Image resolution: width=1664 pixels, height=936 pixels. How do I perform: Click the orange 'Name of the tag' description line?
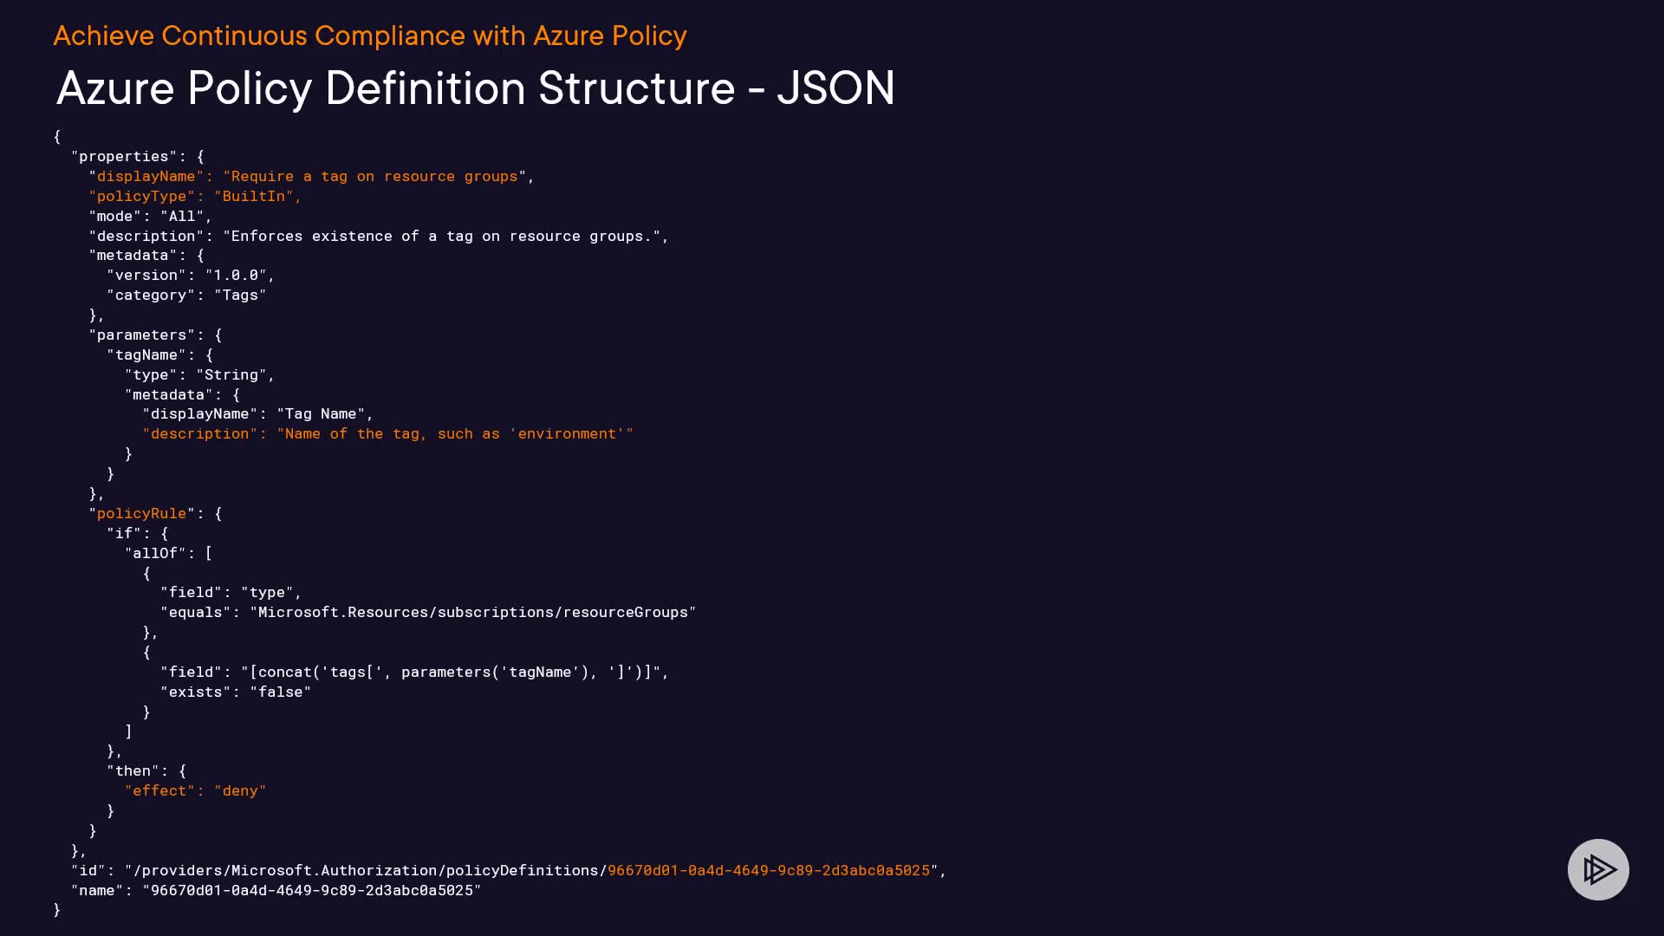(387, 433)
